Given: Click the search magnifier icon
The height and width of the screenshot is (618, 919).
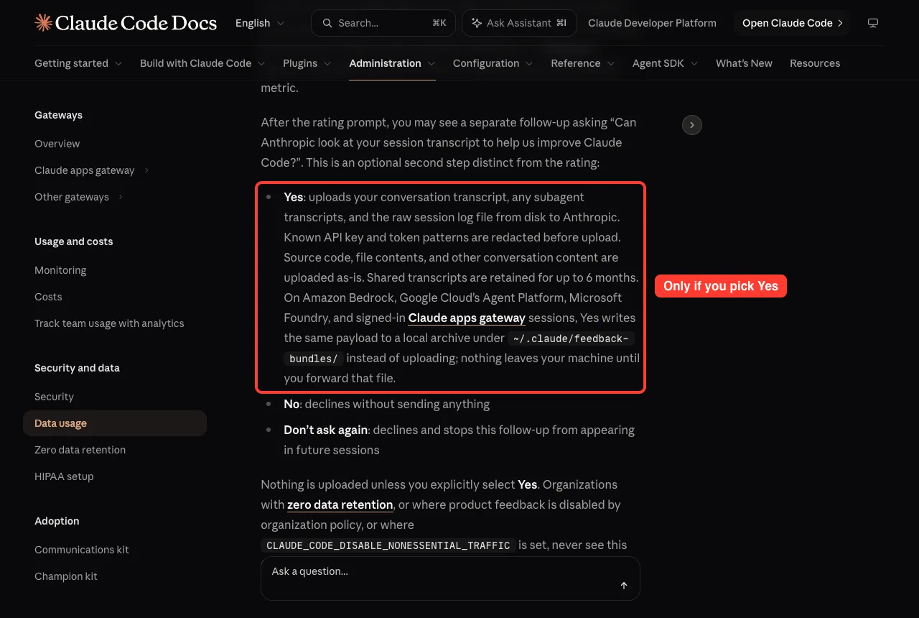Looking at the screenshot, I should (327, 23).
